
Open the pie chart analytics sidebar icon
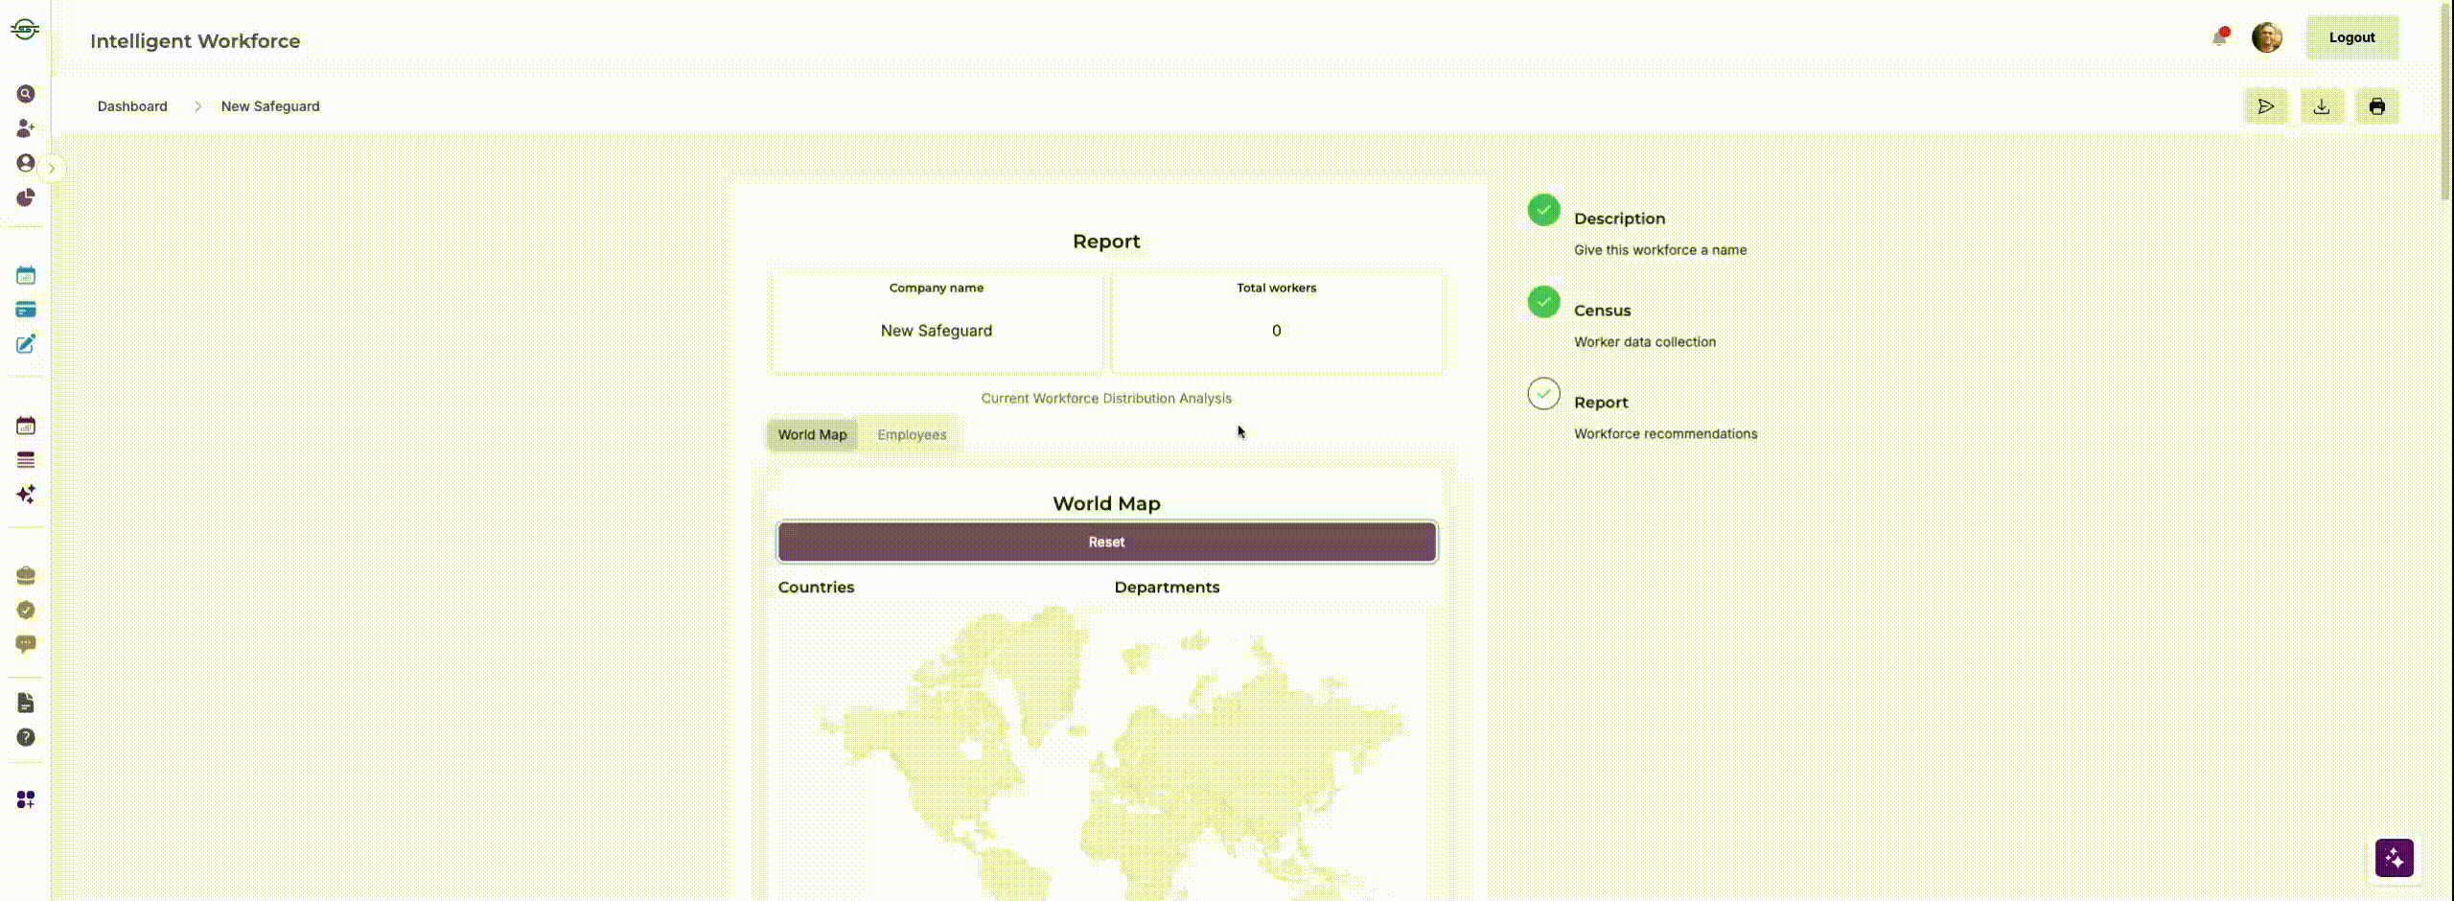pyautogui.click(x=26, y=198)
